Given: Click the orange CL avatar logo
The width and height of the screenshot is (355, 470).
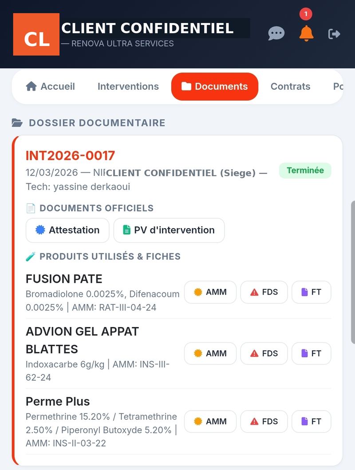Looking at the screenshot, I should [36, 34].
